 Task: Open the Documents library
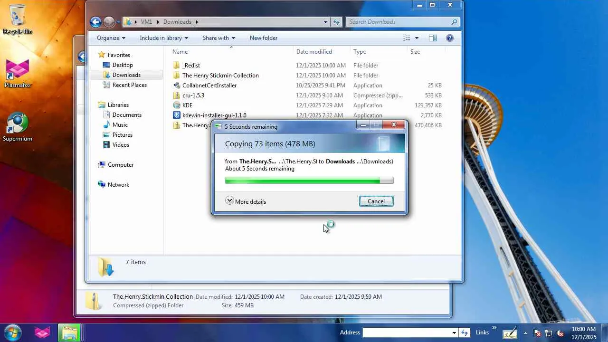pos(127,115)
